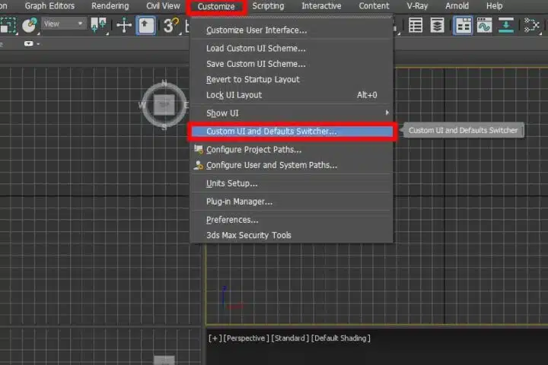
Task: Open the Layer Explorer stacked-layers icon
Action: (x=437, y=26)
